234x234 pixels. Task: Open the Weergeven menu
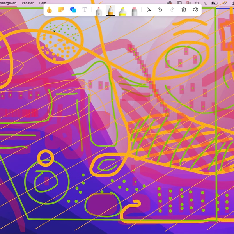point(7,3)
